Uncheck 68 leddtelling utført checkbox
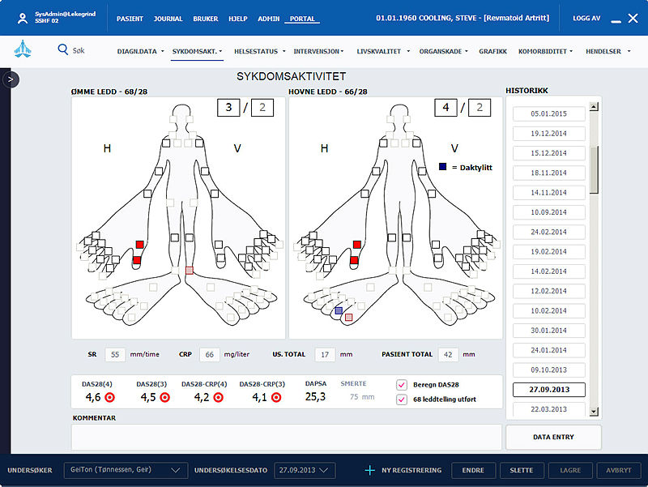This screenshot has height=487, width=648. tap(401, 399)
